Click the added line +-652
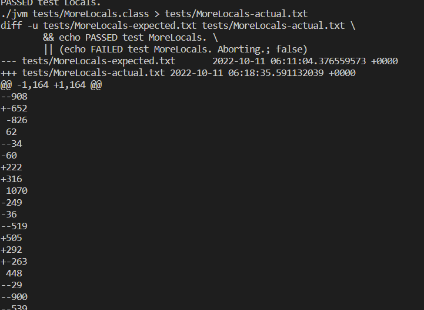 point(15,108)
